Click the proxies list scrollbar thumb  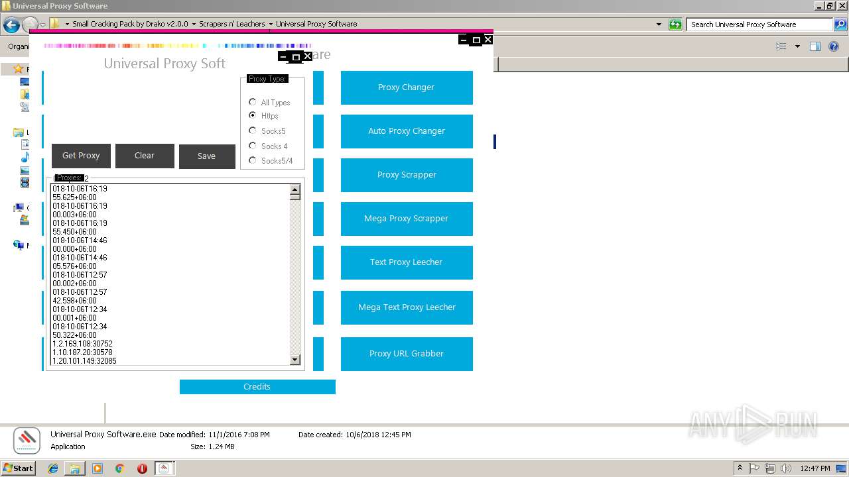tap(295, 197)
